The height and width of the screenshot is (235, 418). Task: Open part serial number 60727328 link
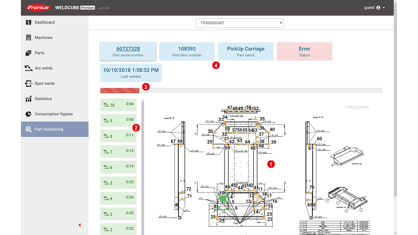(x=128, y=49)
